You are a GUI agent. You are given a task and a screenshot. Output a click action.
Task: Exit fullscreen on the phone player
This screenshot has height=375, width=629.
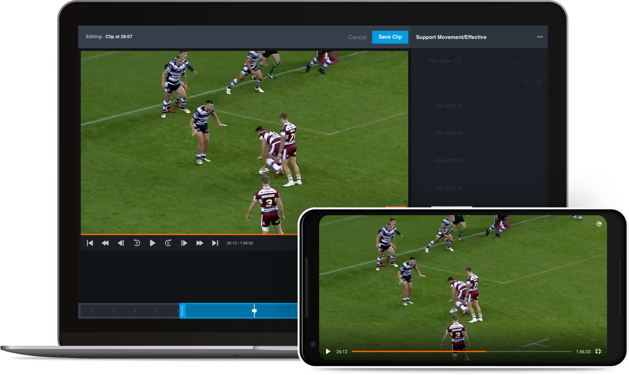[x=598, y=351]
